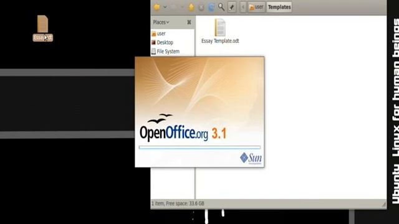Click the Back arrow in the file browser toolbar
The image size is (399, 224).
point(156,7)
